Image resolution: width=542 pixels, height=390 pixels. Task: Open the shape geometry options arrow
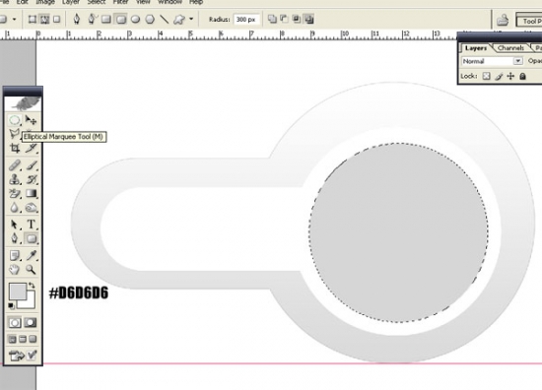(x=191, y=19)
